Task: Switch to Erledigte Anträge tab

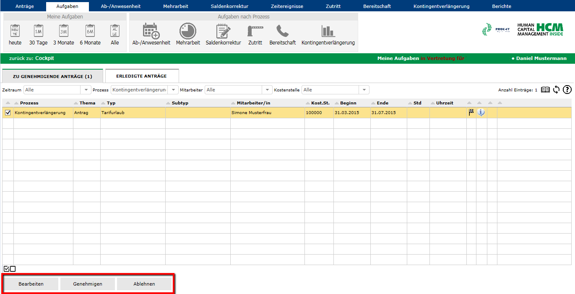Action: pos(142,76)
